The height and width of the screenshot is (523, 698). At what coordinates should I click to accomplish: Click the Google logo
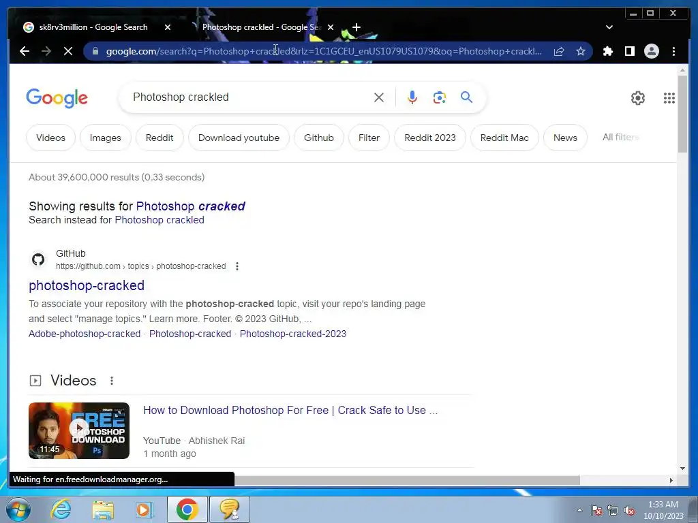point(57,98)
